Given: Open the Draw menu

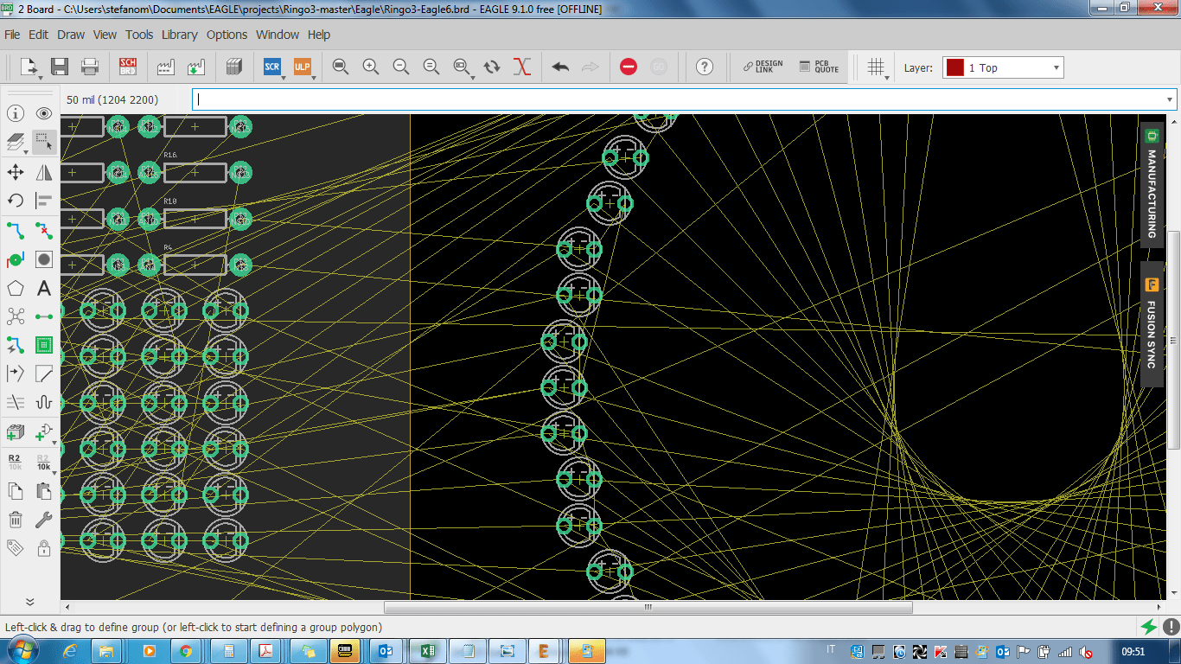Looking at the screenshot, I should [x=71, y=35].
